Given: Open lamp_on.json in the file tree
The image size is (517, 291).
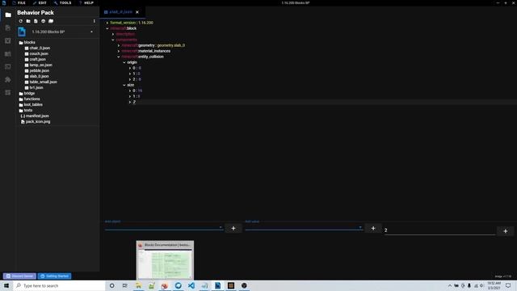Looking at the screenshot, I should click(x=39, y=65).
